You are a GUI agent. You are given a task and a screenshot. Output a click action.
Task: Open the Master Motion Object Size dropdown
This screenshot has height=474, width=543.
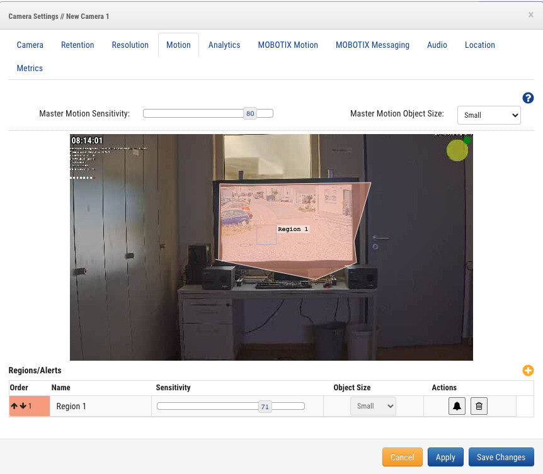point(488,115)
